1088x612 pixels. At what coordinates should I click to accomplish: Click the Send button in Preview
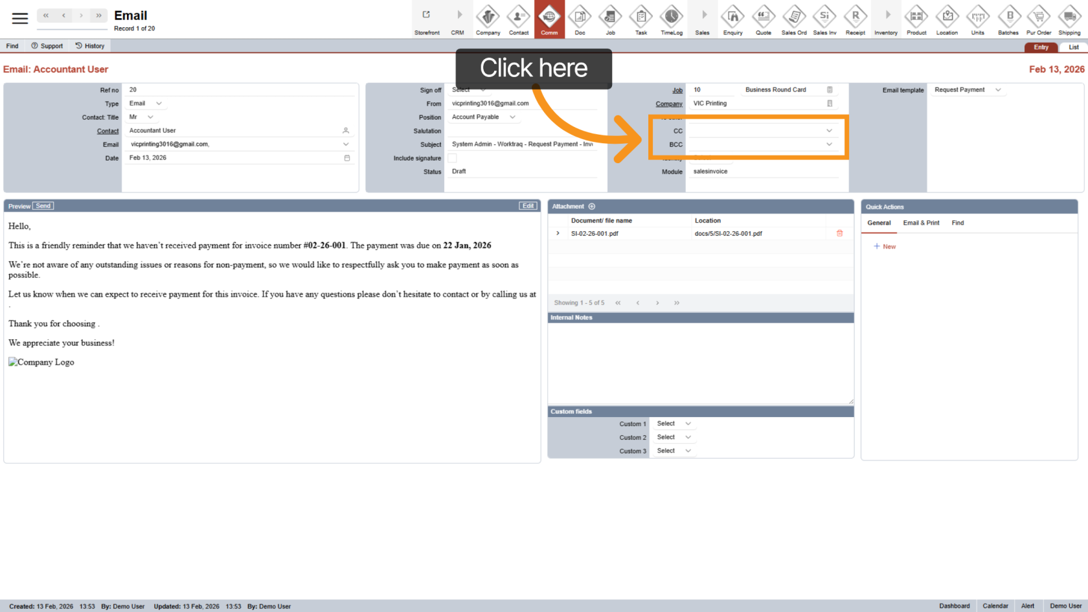[43, 206]
